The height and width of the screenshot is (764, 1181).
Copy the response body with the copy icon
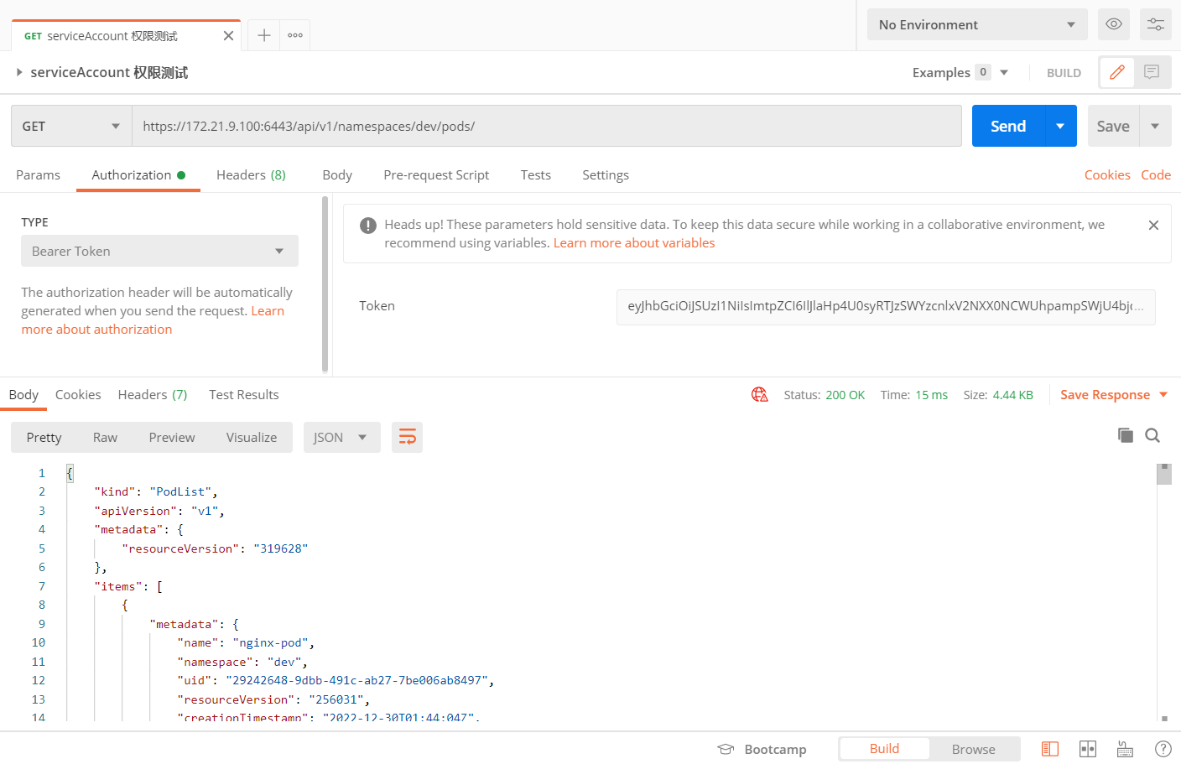[1125, 435]
